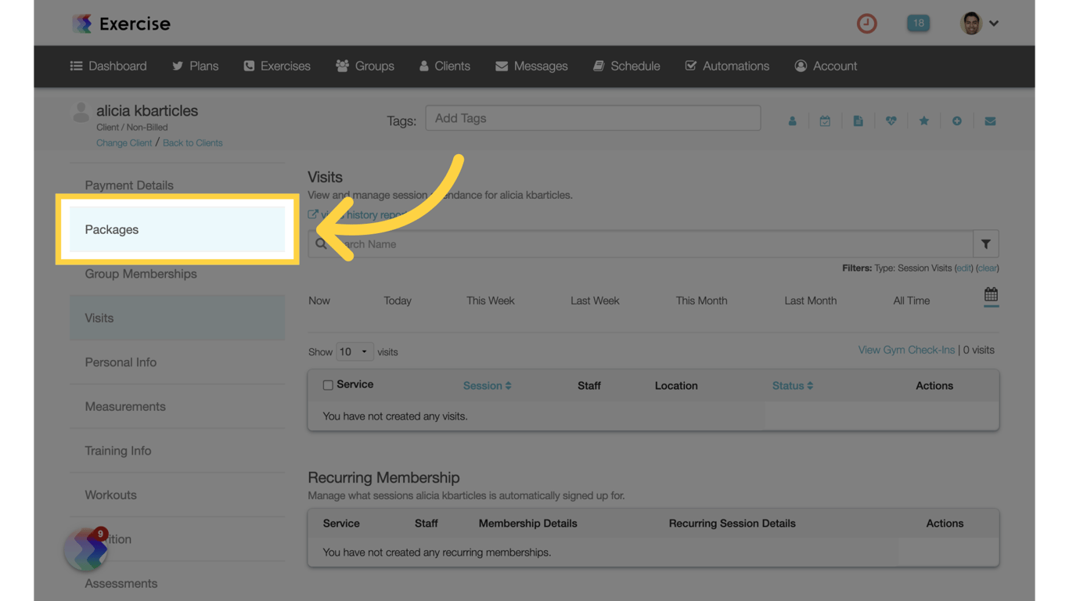Filter visits by Today
Viewport: 1069px width, 601px height.
(398, 300)
